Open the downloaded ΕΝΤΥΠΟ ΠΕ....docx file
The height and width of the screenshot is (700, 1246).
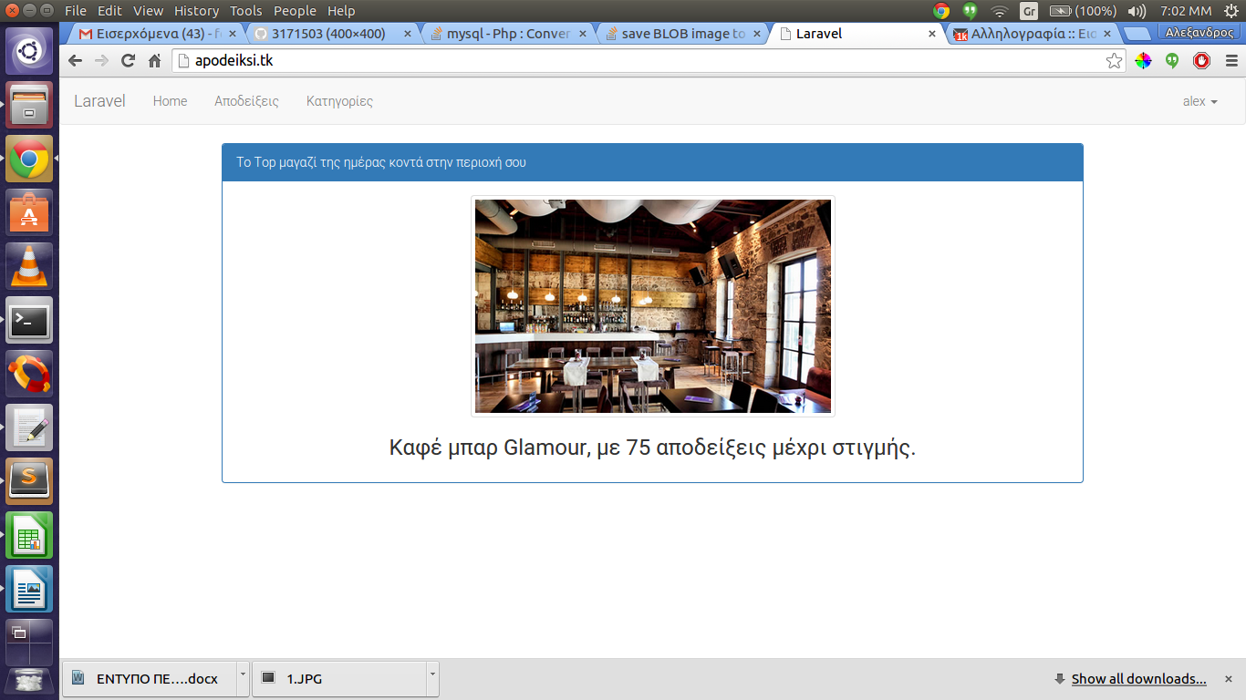pos(149,679)
